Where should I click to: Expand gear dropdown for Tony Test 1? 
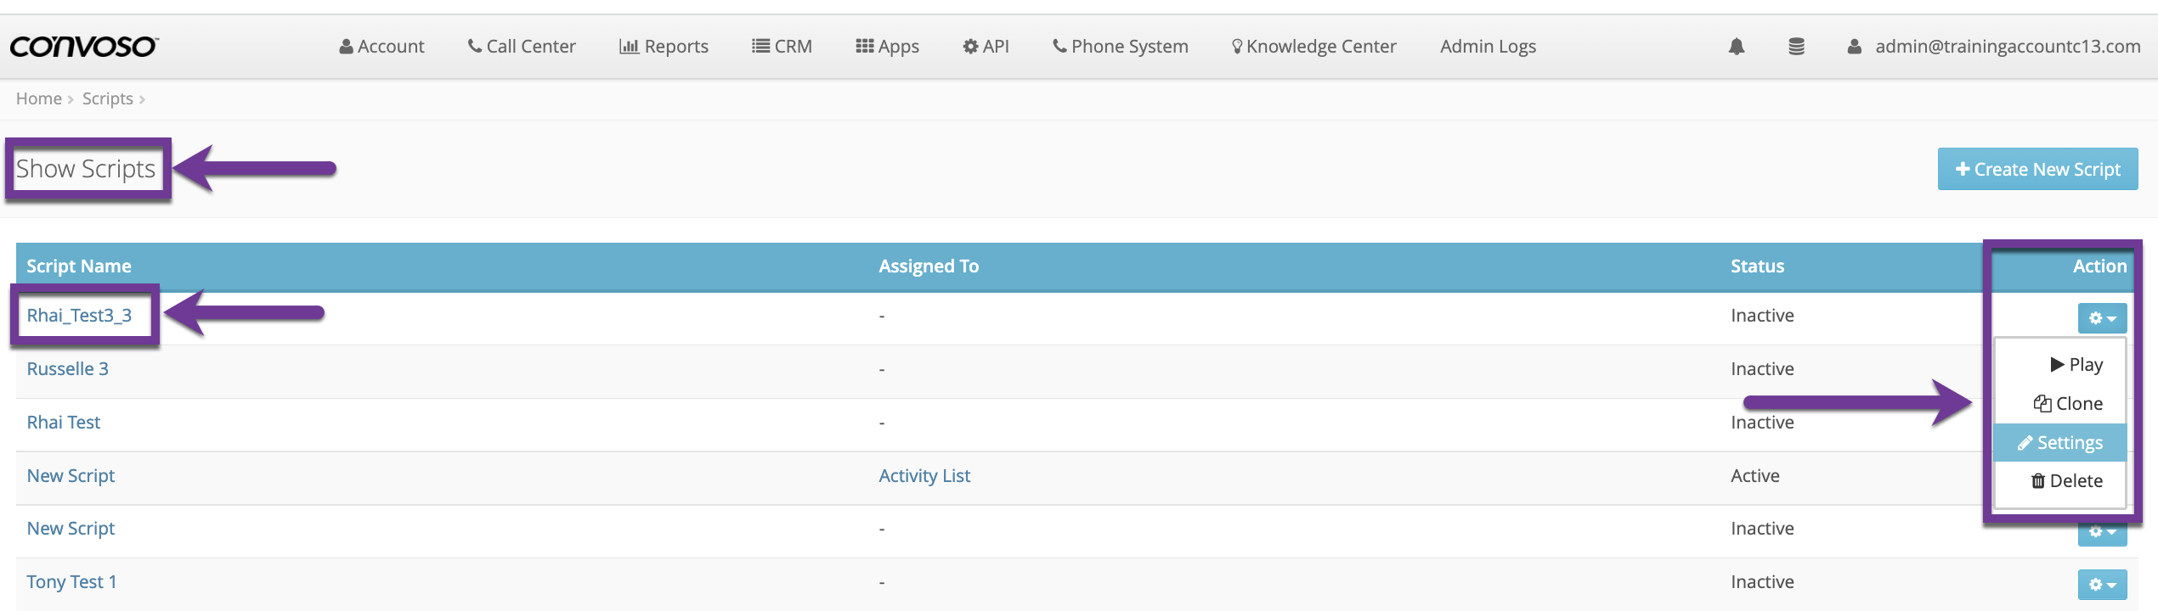pyautogui.click(x=2102, y=585)
